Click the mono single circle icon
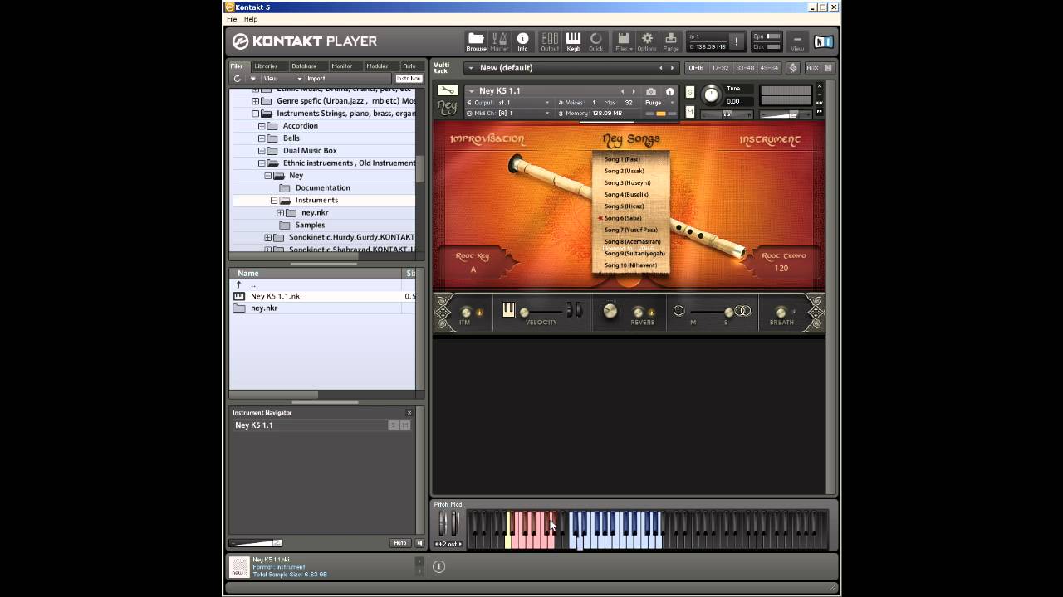The height and width of the screenshot is (597, 1063). [678, 311]
